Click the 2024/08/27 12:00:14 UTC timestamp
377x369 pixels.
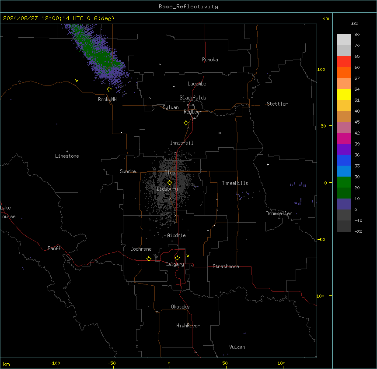[44, 18]
